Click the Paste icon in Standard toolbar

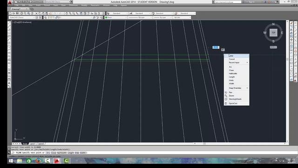(x=43, y=14)
